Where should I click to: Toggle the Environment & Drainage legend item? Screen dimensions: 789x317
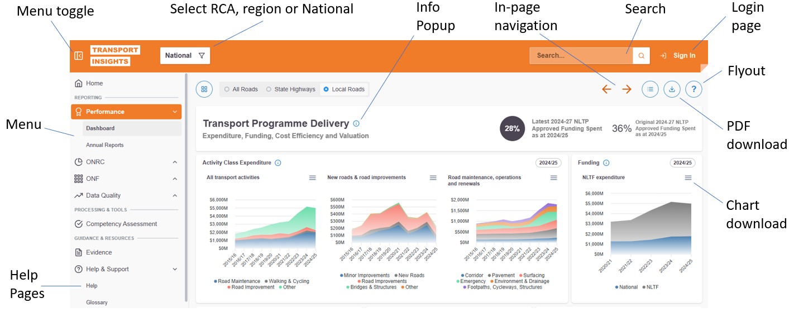click(520, 281)
